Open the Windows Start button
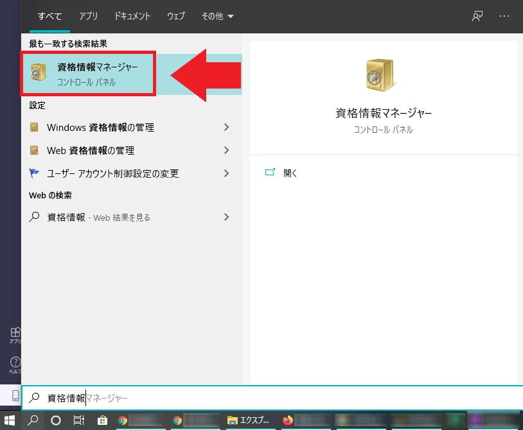Image resolution: width=523 pixels, height=430 pixels. coord(10,420)
